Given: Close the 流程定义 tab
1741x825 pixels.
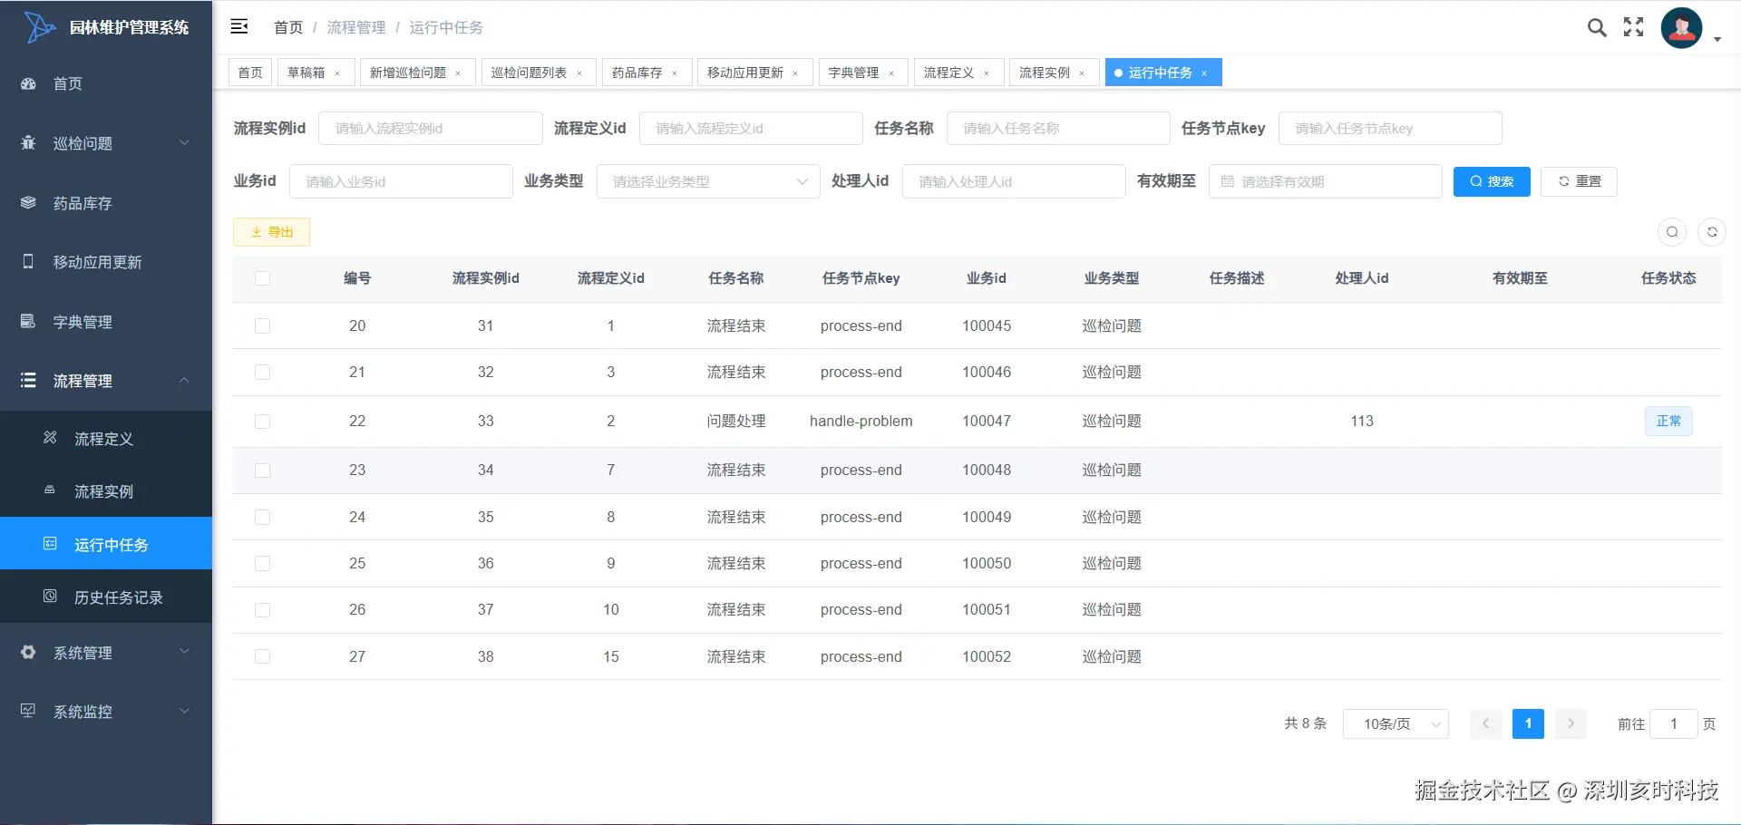Looking at the screenshot, I should (987, 73).
